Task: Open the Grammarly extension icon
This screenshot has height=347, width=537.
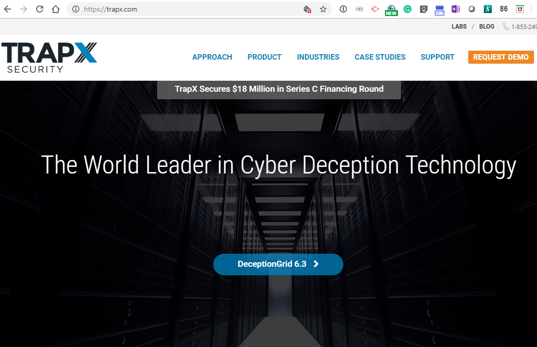Action: (408, 9)
